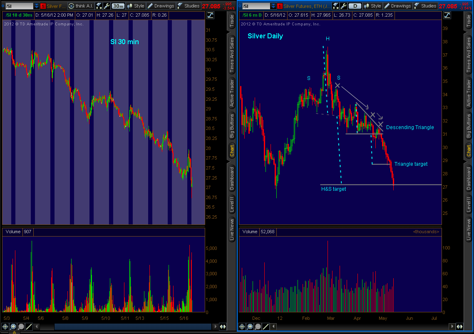Click the Studies button on left chart
Viewport: 474px width, 334px height.
click(189, 6)
